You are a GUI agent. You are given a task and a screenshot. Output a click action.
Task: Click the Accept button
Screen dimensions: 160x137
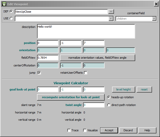pyautogui.click(x=109, y=130)
